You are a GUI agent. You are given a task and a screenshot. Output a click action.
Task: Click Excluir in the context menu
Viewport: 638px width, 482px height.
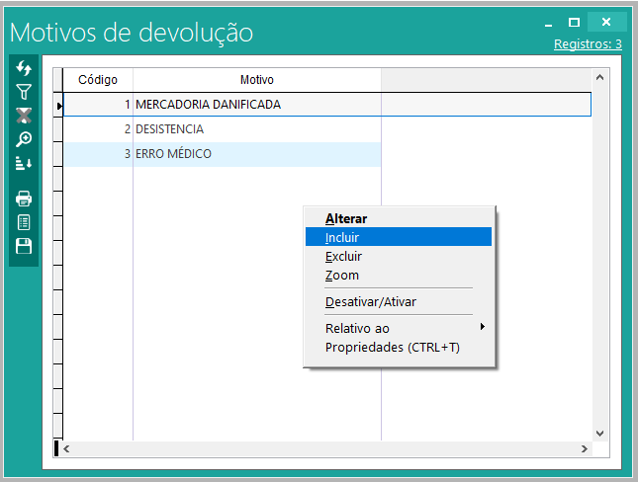point(343,256)
